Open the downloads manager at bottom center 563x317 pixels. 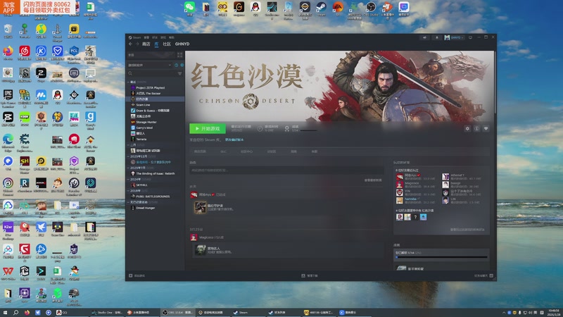tap(310, 275)
